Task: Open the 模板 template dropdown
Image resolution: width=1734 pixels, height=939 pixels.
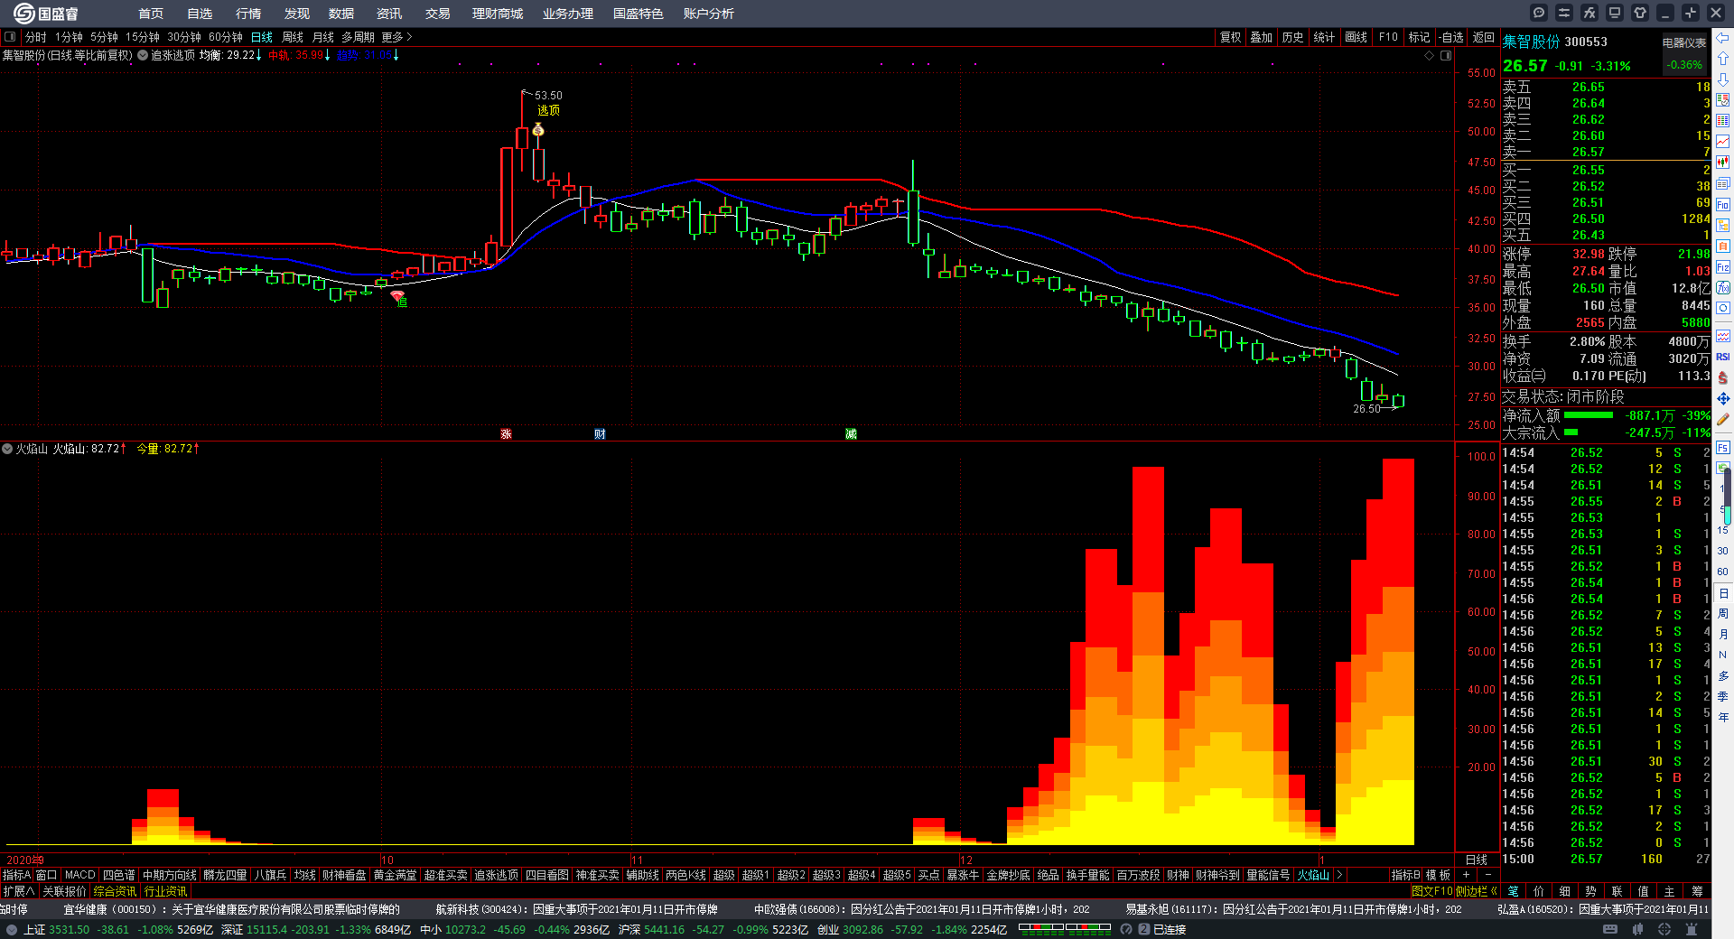Action: tap(1438, 875)
